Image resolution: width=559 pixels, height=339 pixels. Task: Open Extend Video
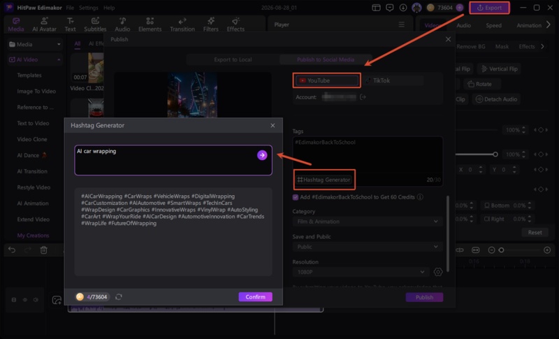[33, 219]
